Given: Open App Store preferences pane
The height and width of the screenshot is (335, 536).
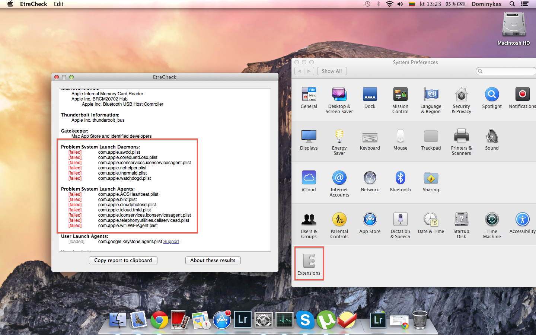Looking at the screenshot, I should pyautogui.click(x=370, y=223).
